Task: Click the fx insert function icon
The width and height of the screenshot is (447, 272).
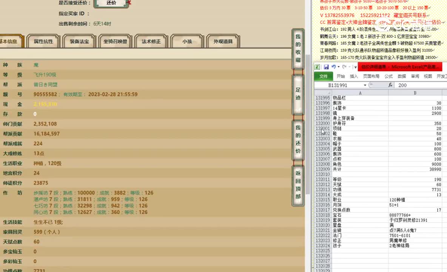Action: click(390, 85)
